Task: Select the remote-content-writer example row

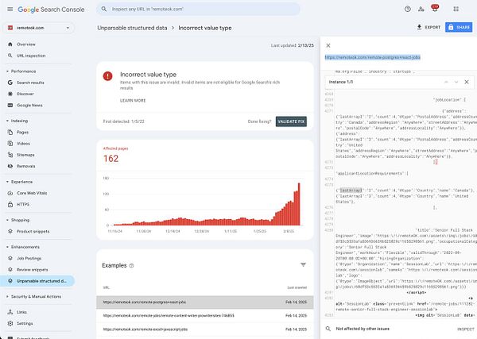Action: (x=205, y=316)
